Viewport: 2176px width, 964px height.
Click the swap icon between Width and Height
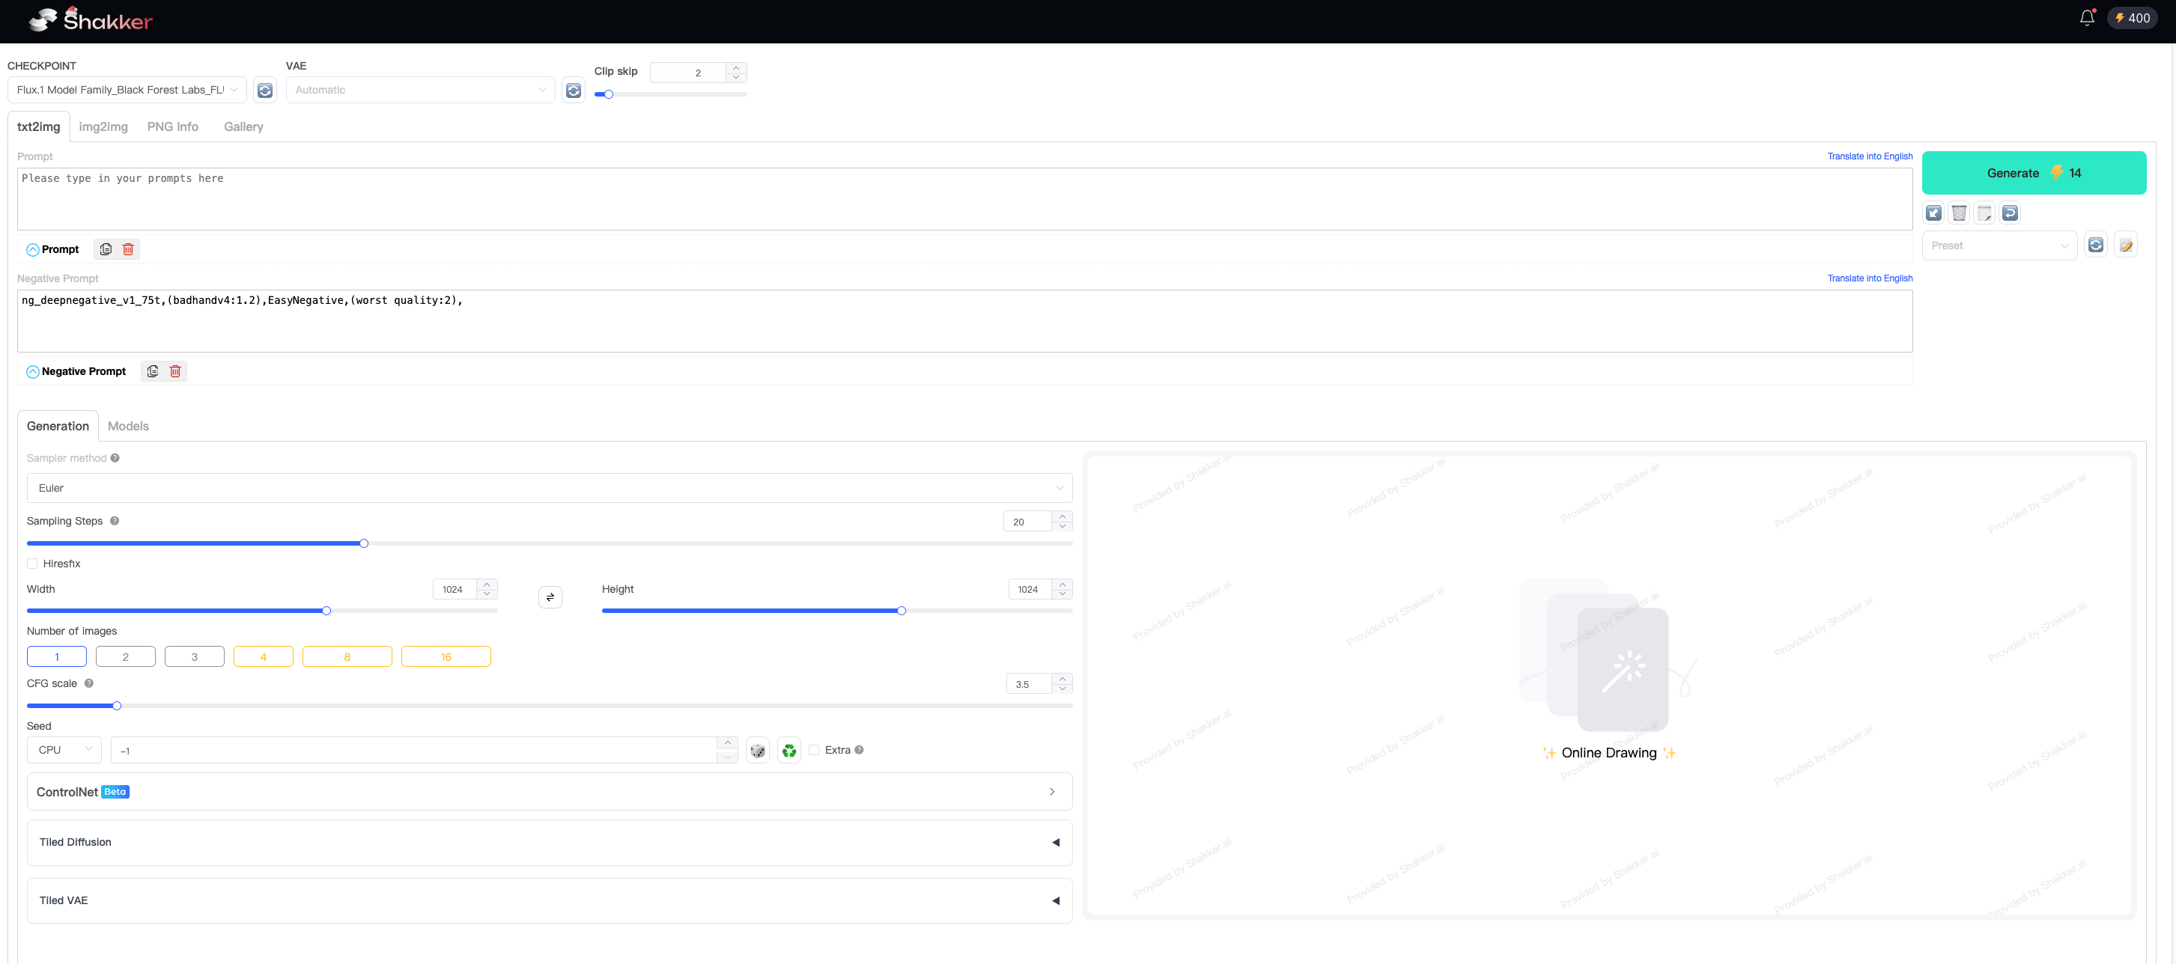(550, 597)
